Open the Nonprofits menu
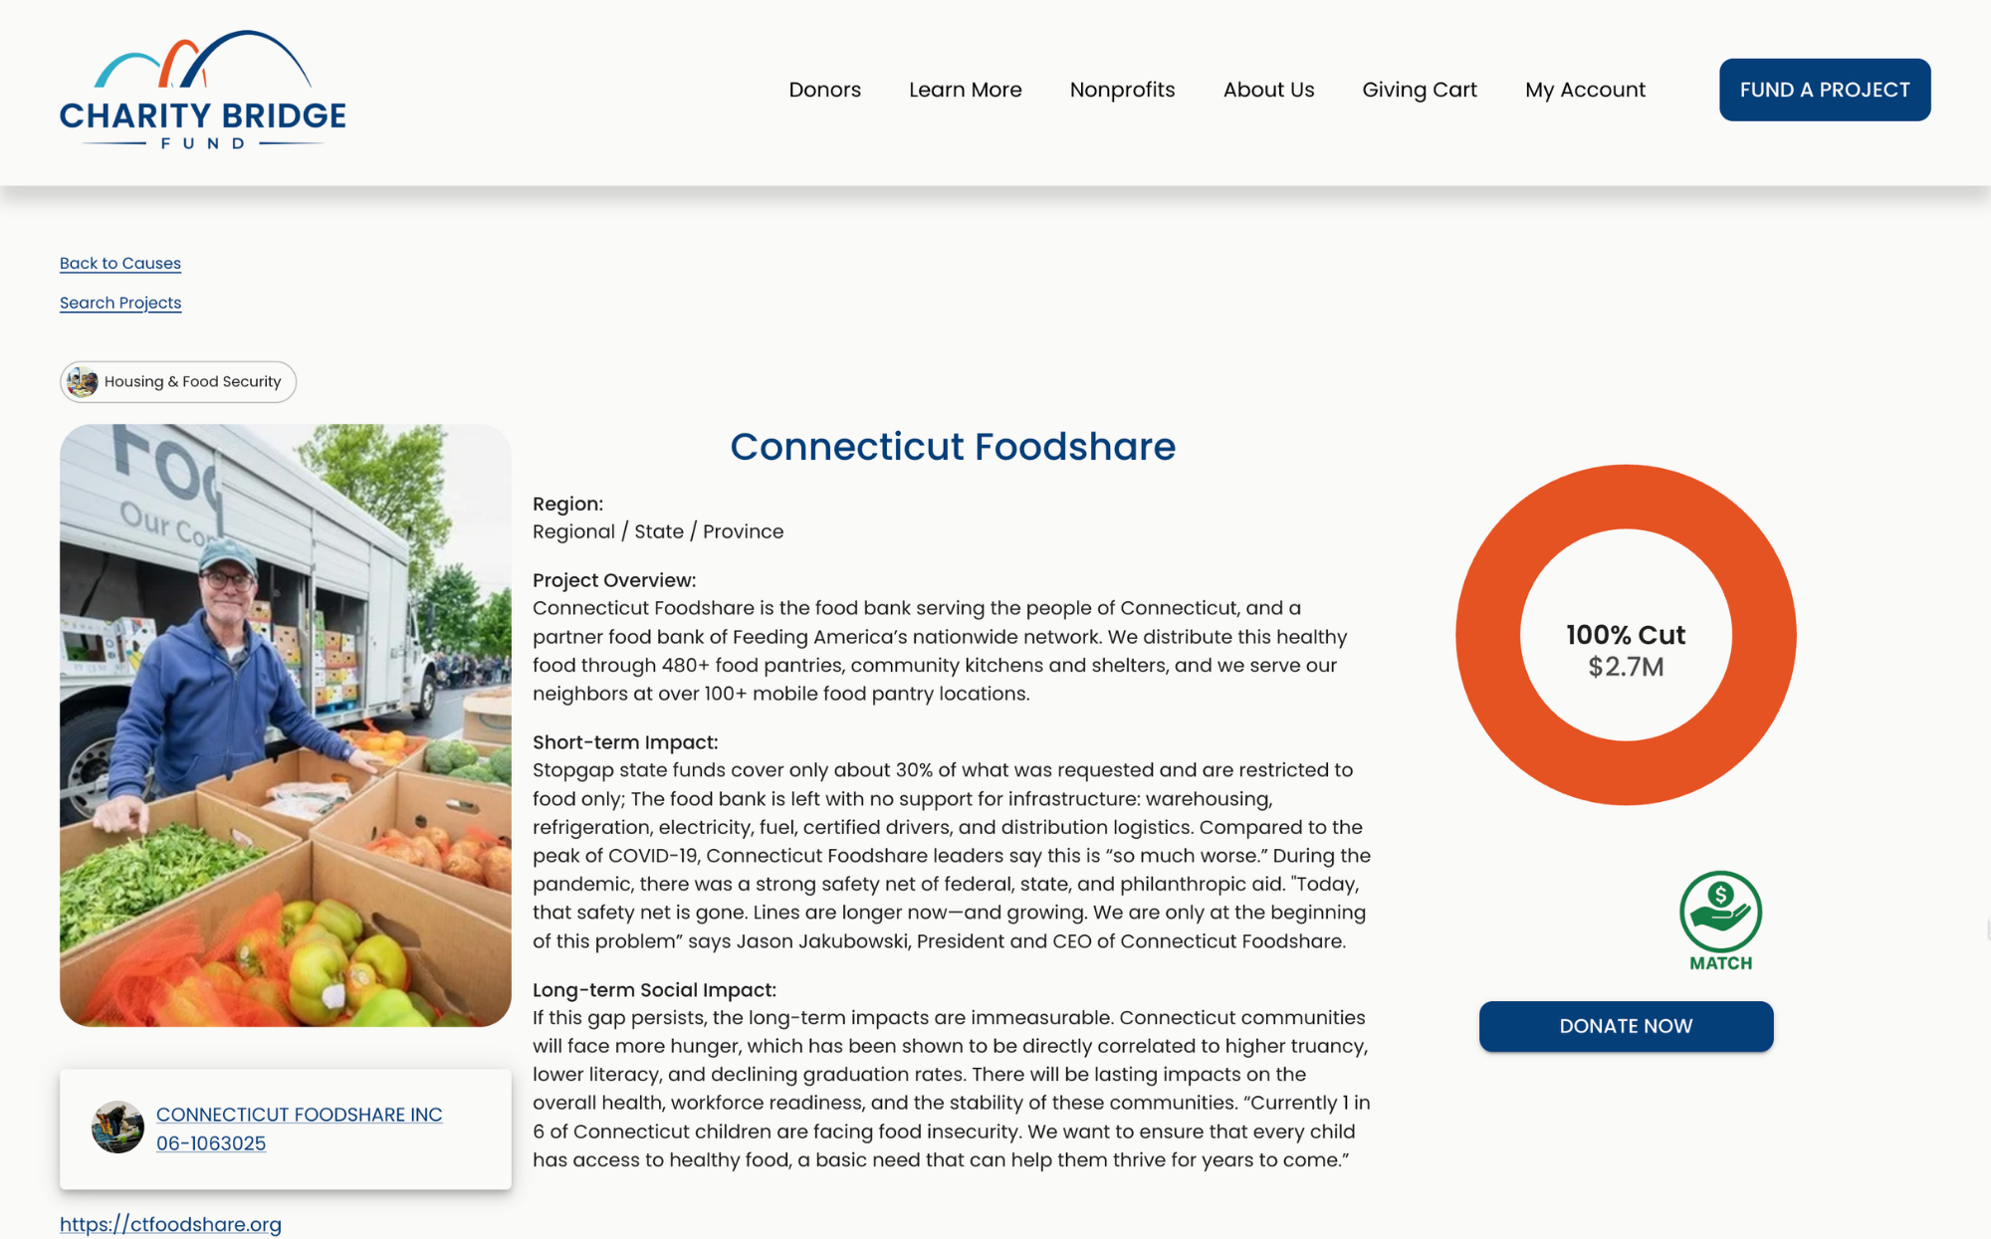1991x1239 pixels. 1122,90
